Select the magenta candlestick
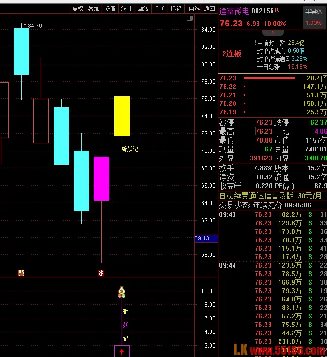The width and height of the screenshot is (327, 357). (101, 179)
